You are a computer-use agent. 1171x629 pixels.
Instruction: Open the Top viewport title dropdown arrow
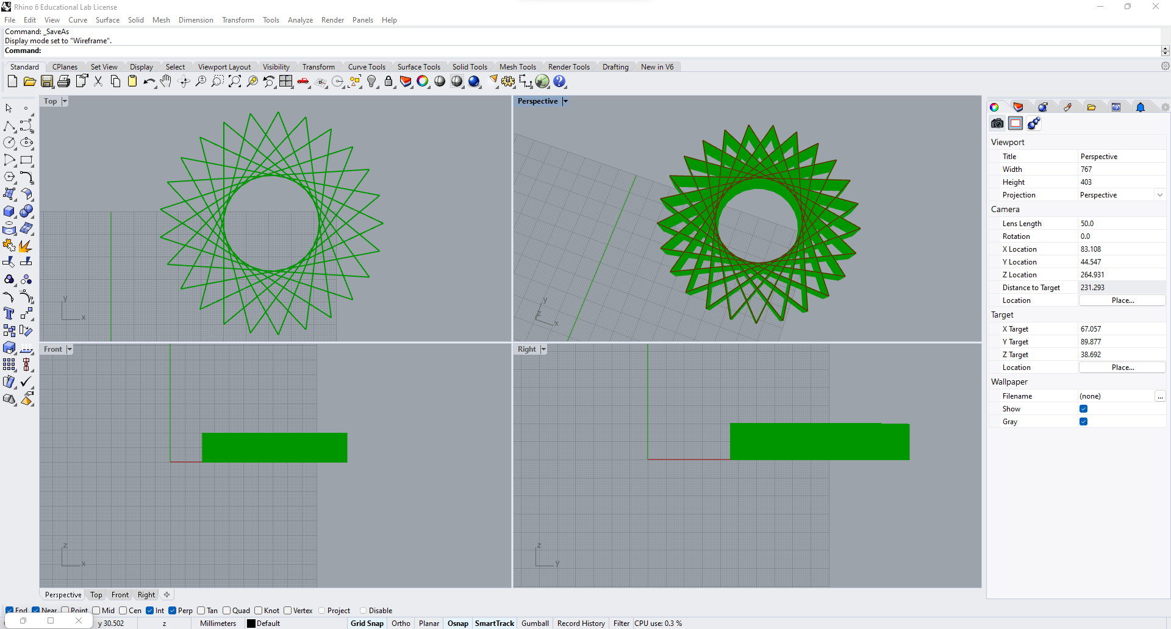[65, 101]
